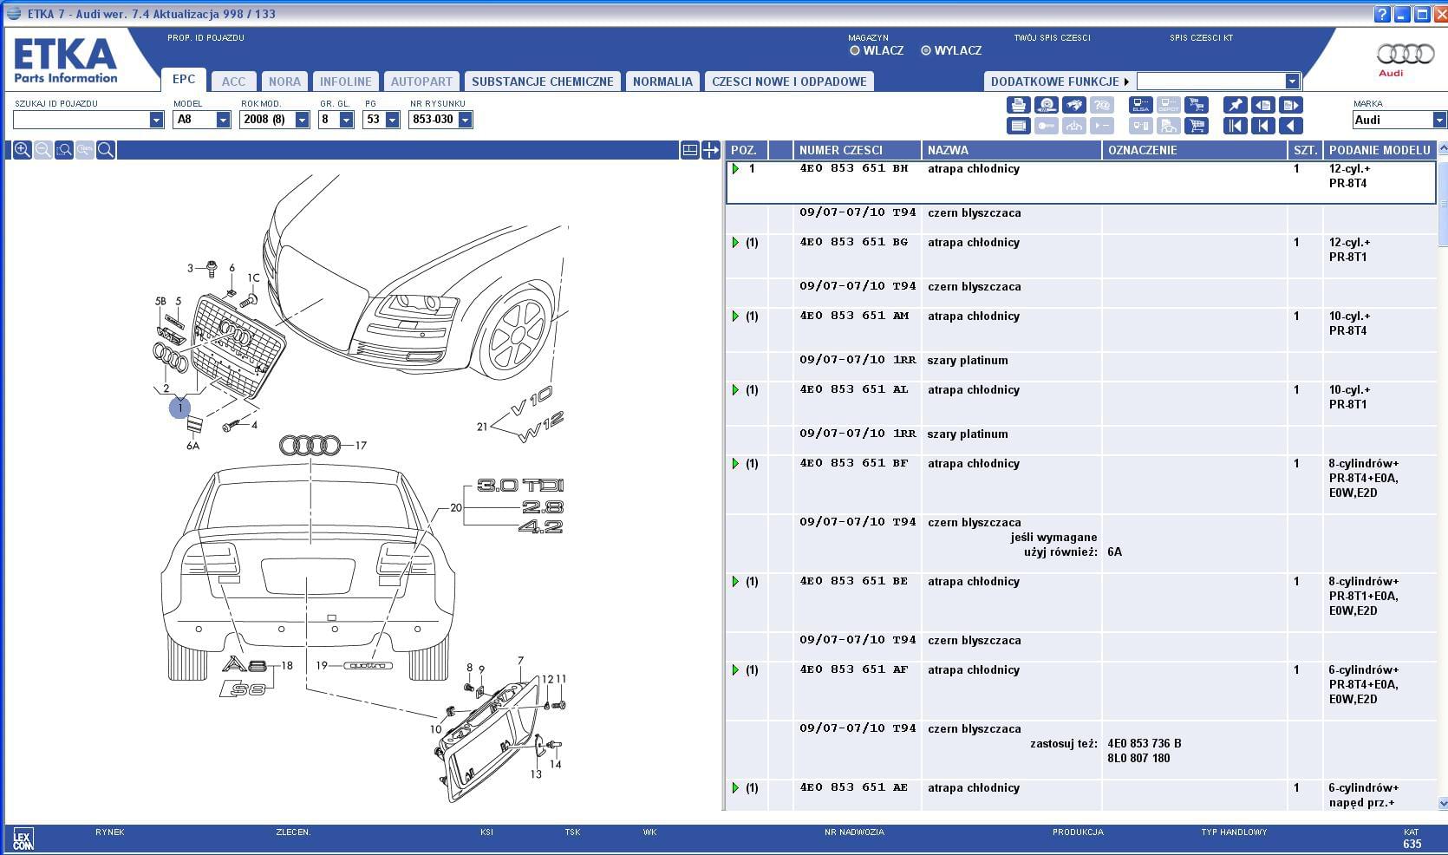Click the PODANIE MODELU column header

coord(1380,150)
